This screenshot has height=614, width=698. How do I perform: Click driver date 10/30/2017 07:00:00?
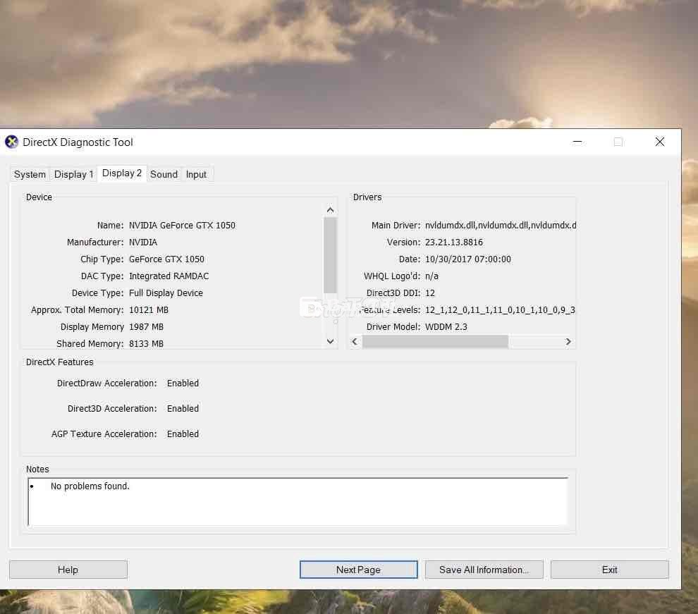click(468, 259)
